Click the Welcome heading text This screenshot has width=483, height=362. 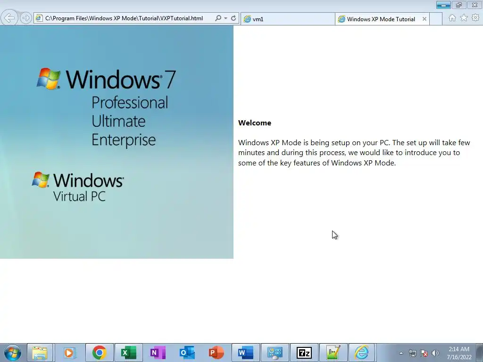click(255, 123)
